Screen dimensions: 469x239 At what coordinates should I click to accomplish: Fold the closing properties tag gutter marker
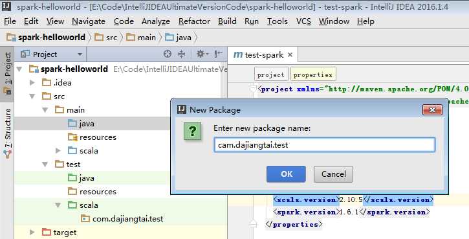click(x=253, y=224)
